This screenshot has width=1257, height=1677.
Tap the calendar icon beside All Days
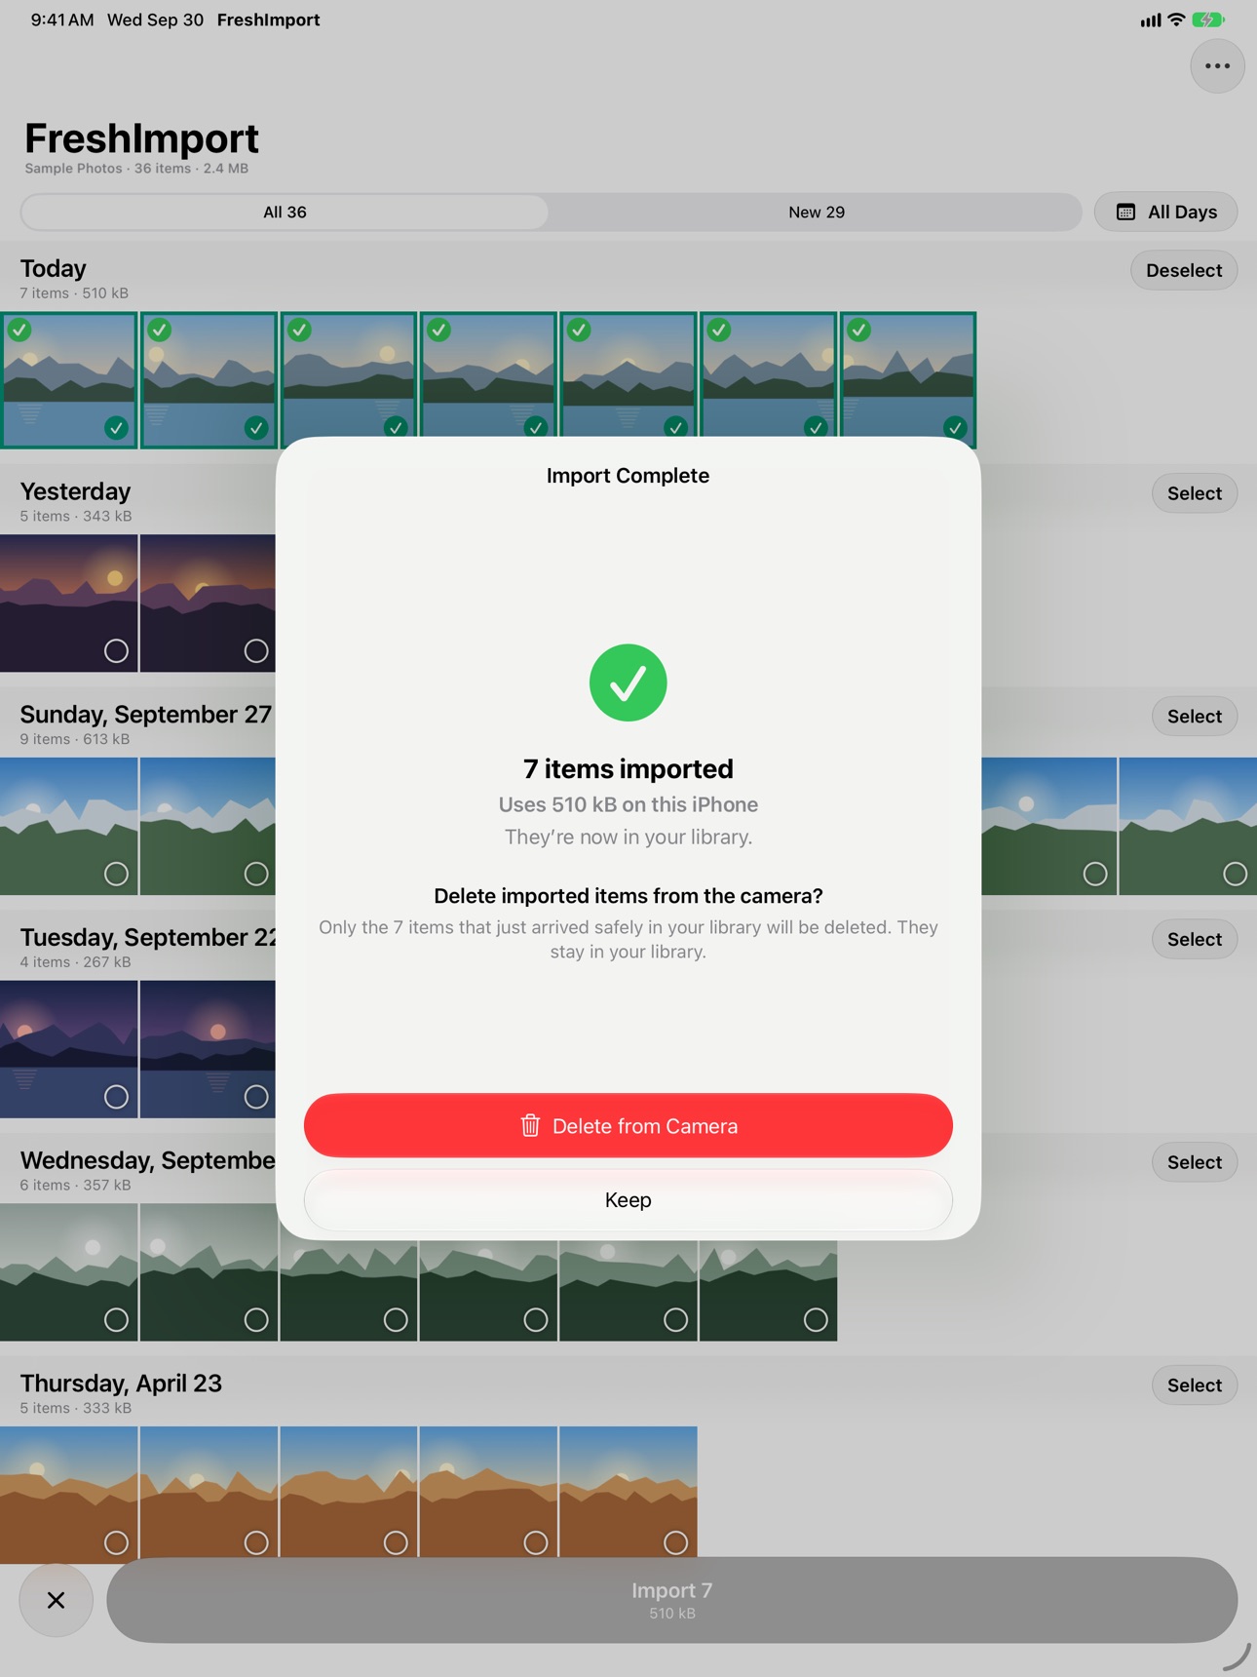tap(1125, 212)
